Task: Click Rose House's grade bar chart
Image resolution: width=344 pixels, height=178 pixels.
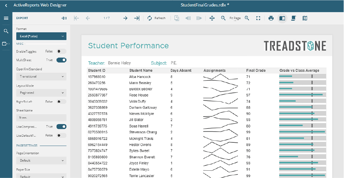Action: (x=303, y=95)
